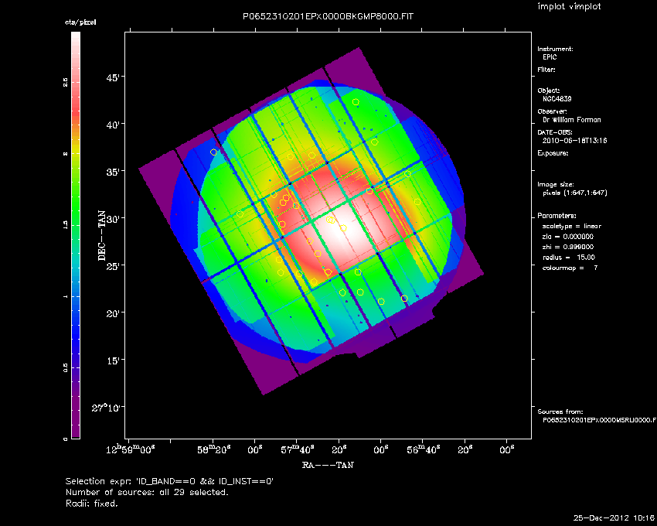Select the object name NGC4839
This screenshot has width=657, height=526.
(x=557, y=99)
